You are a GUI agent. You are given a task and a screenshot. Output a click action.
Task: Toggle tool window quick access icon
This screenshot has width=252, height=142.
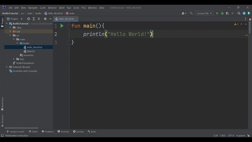pyautogui.click(x=2, y=136)
